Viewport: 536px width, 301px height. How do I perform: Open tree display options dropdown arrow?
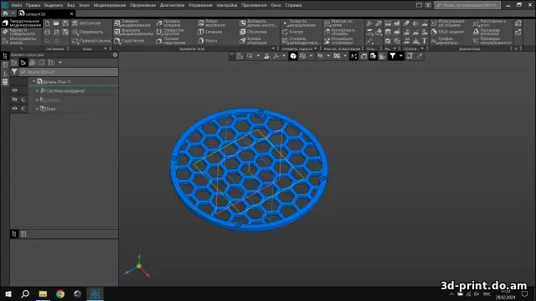click(60, 63)
